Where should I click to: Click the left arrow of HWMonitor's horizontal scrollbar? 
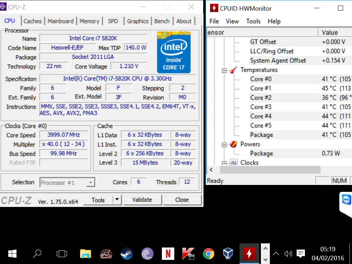coord(211,170)
